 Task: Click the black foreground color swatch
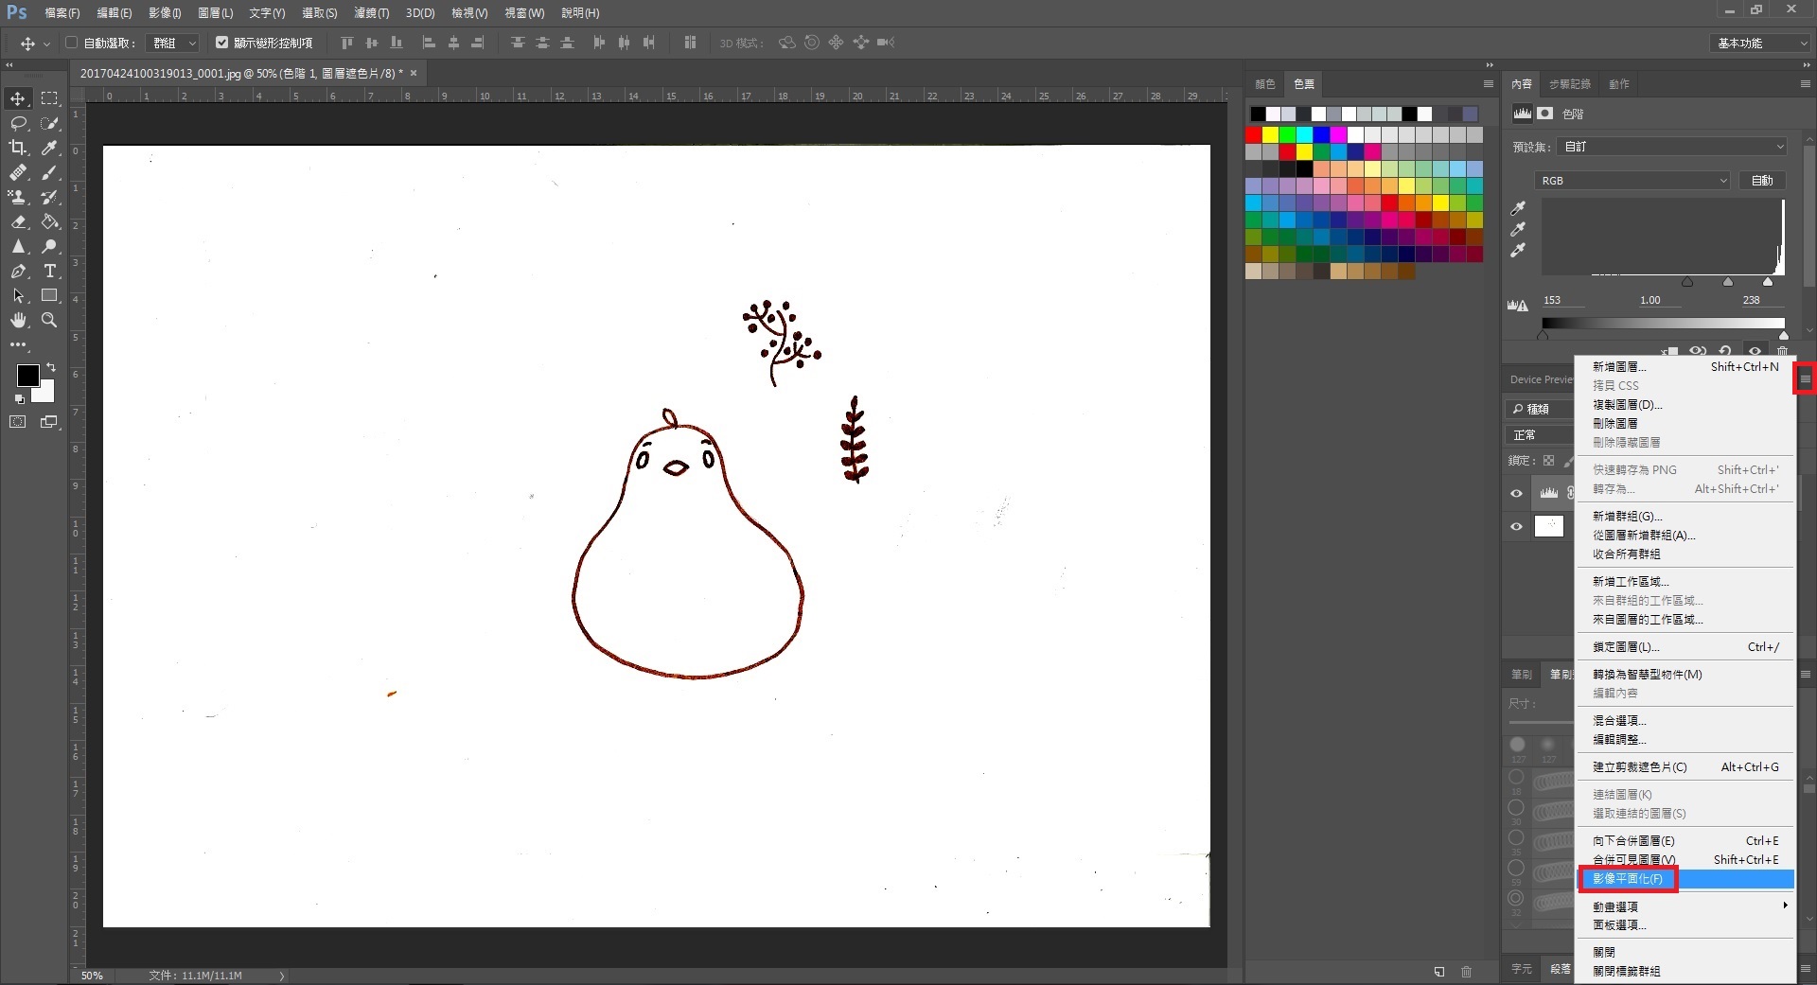tap(26, 375)
